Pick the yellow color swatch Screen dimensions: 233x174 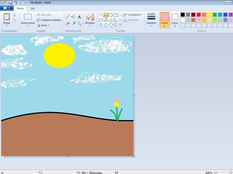pyautogui.click(x=209, y=14)
